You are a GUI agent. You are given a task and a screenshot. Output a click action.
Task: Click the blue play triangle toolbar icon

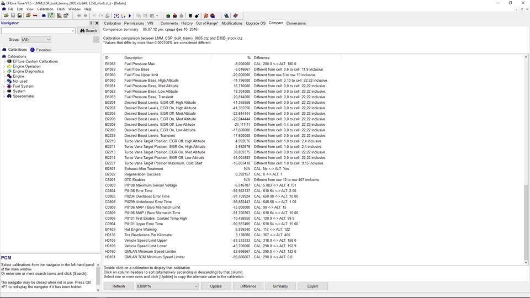click(130, 15)
